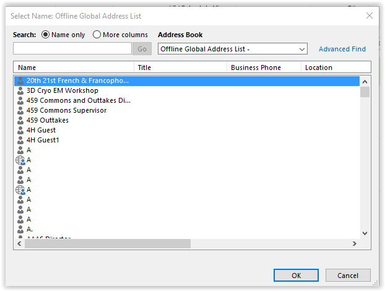Image resolution: width=385 pixels, height=291 pixels.
Task: Close the Select Name dialog
Action: [x=370, y=15]
